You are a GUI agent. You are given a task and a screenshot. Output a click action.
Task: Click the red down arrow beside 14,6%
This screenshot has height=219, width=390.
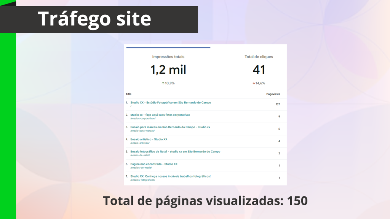coord(254,83)
